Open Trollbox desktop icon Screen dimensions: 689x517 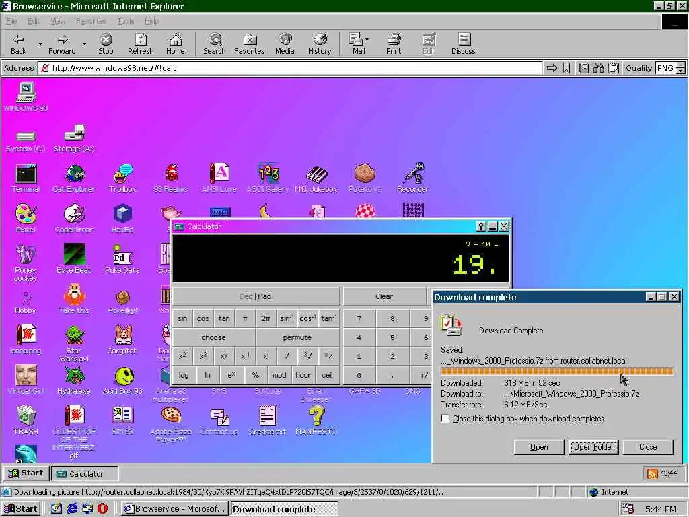122,178
